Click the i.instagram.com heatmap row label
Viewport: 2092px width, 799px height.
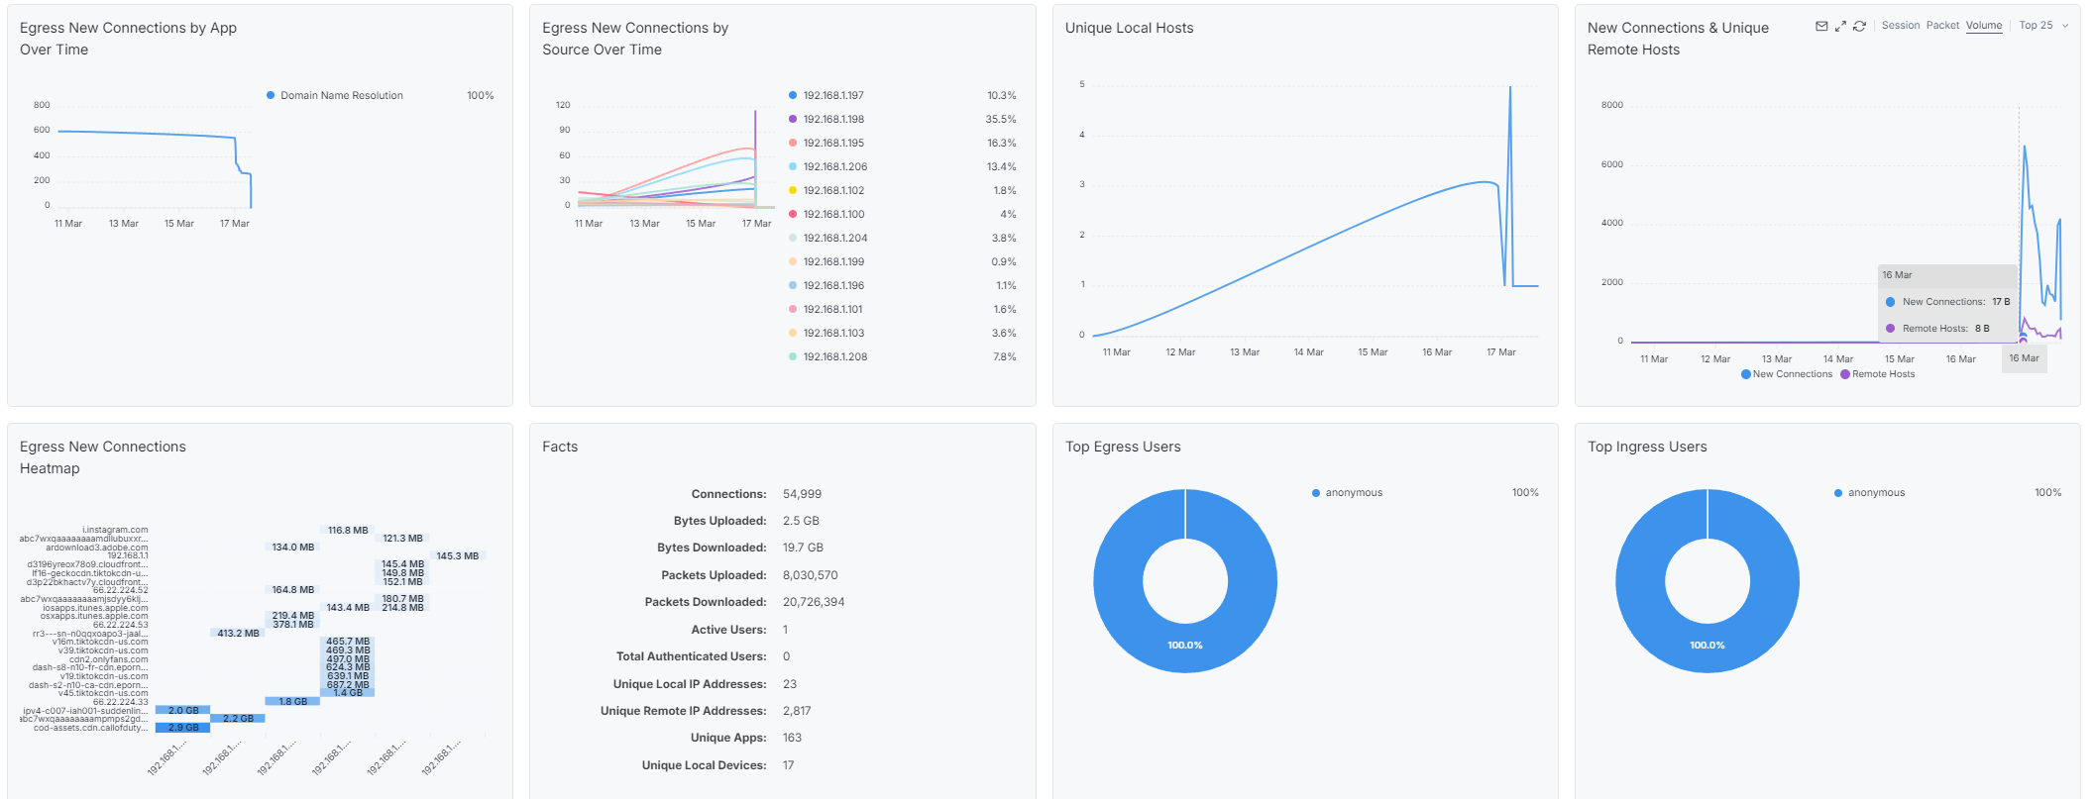click(115, 531)
